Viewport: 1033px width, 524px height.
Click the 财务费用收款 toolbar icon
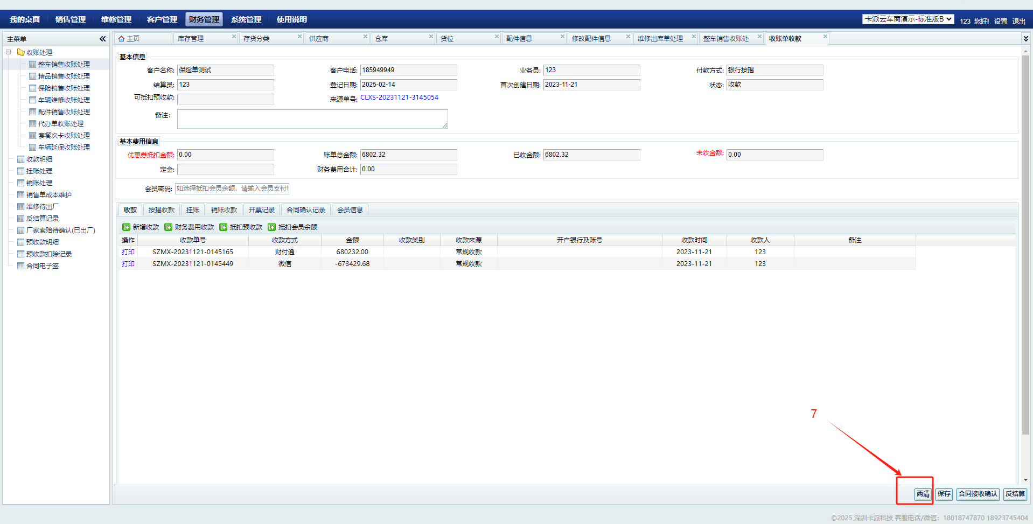[x=168, y=227]
